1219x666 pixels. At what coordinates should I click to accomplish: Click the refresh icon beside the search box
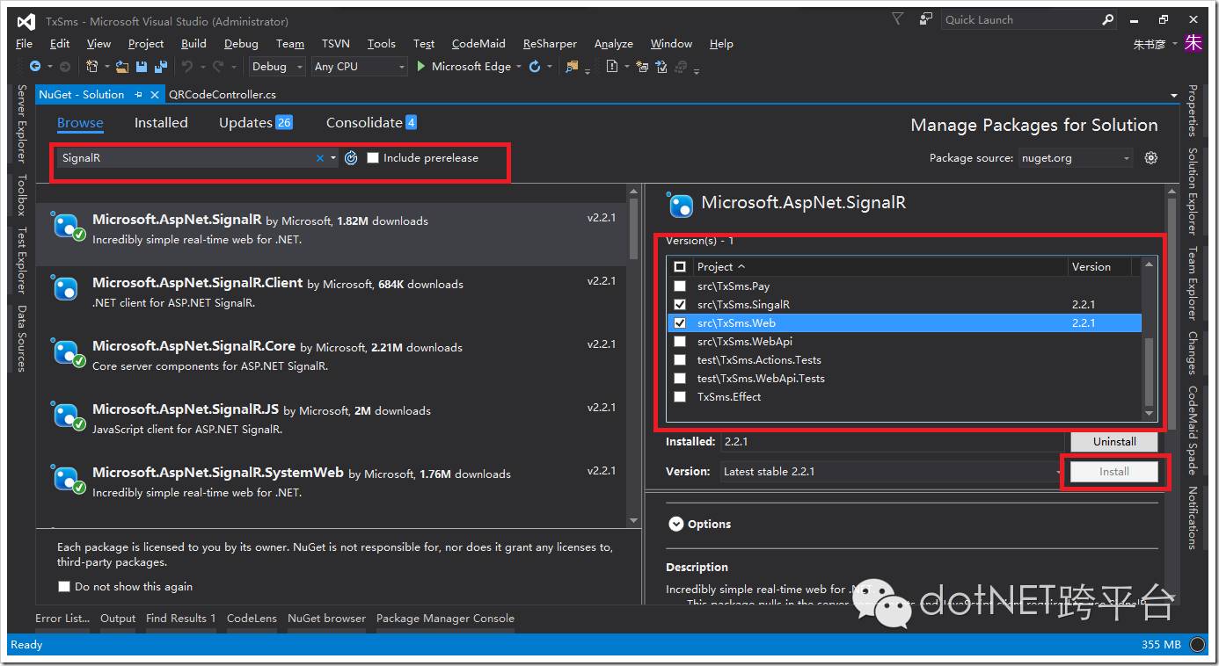(351, 158)
